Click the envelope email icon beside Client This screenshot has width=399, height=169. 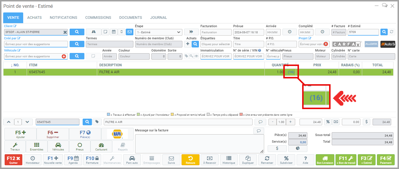coord(129,32)
